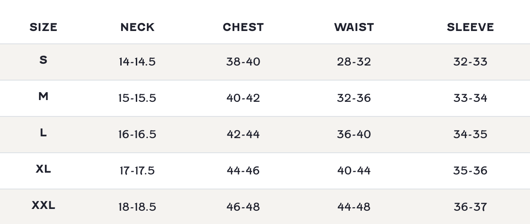Click the SIZE column header
This screenshot has width=530, height=224.
44,27
